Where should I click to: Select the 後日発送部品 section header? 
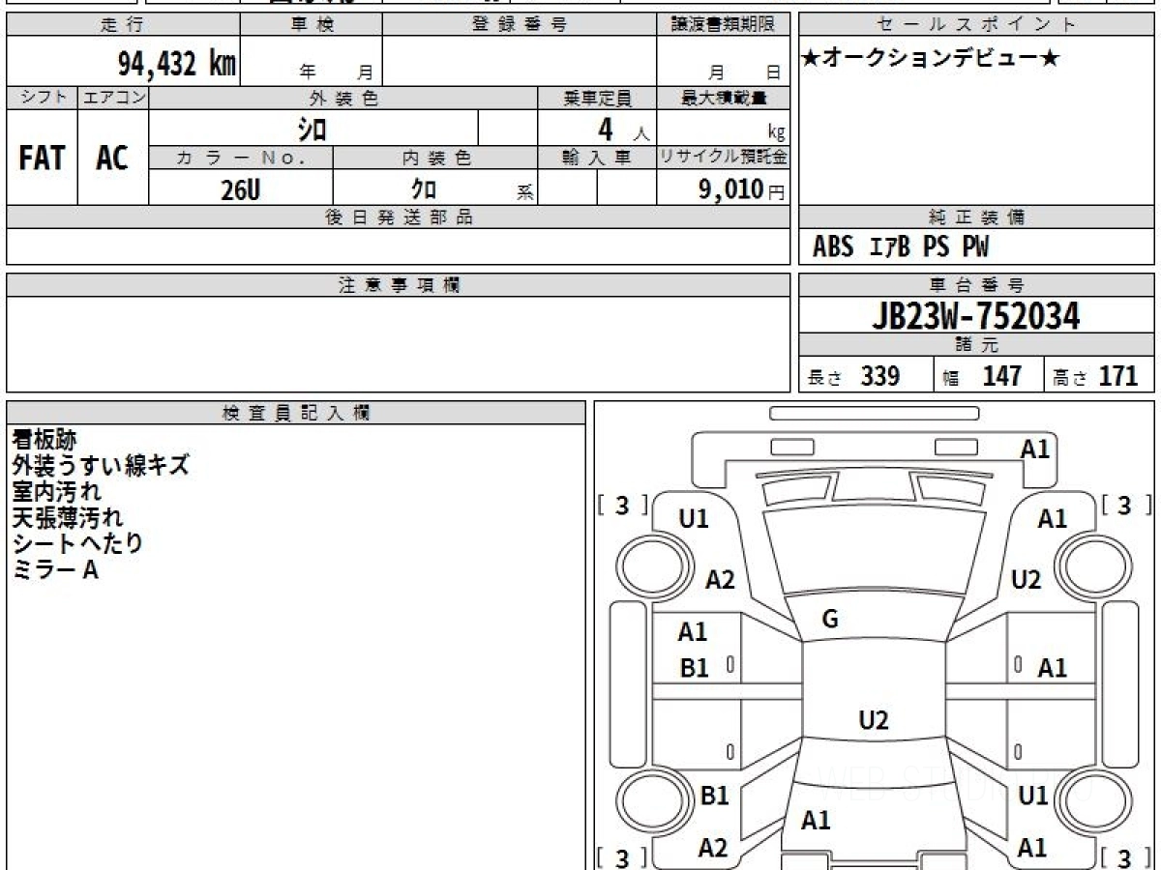point(399,217)
